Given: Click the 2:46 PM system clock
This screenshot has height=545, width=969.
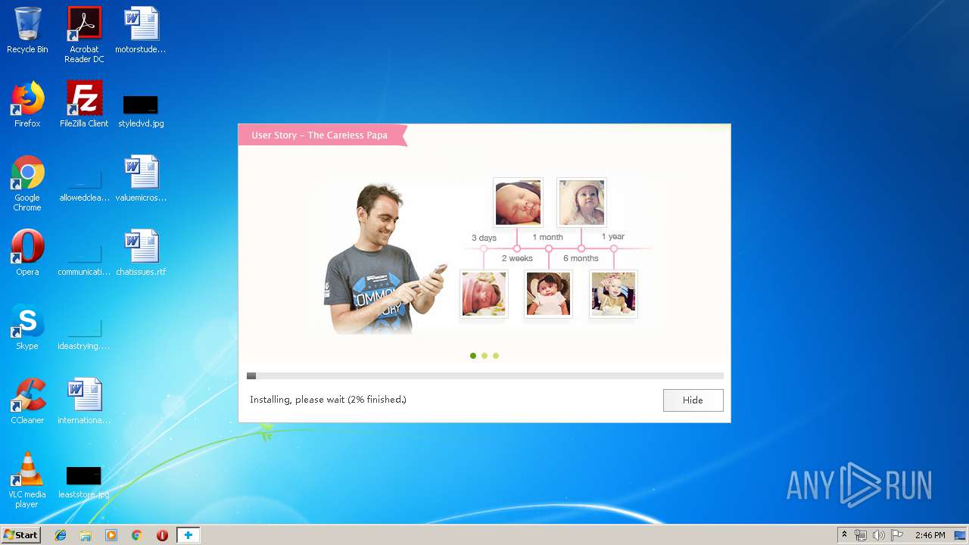Looking at the screenshot, I should (930, 535).
